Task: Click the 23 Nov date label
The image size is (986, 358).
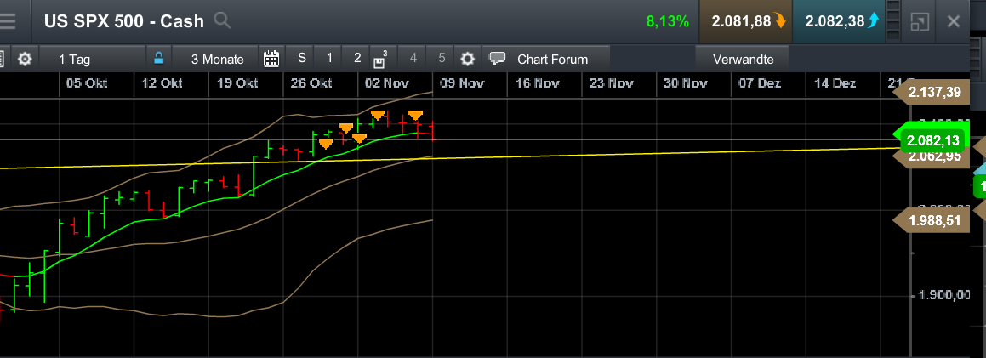Action: click(x=611, y=82)
